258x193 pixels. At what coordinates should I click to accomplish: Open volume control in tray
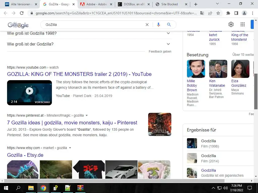tap(225, 188)
